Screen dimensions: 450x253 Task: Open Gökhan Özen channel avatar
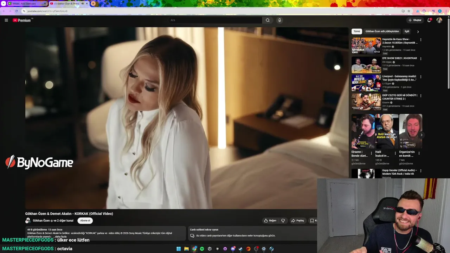click(x=28, y=221)
